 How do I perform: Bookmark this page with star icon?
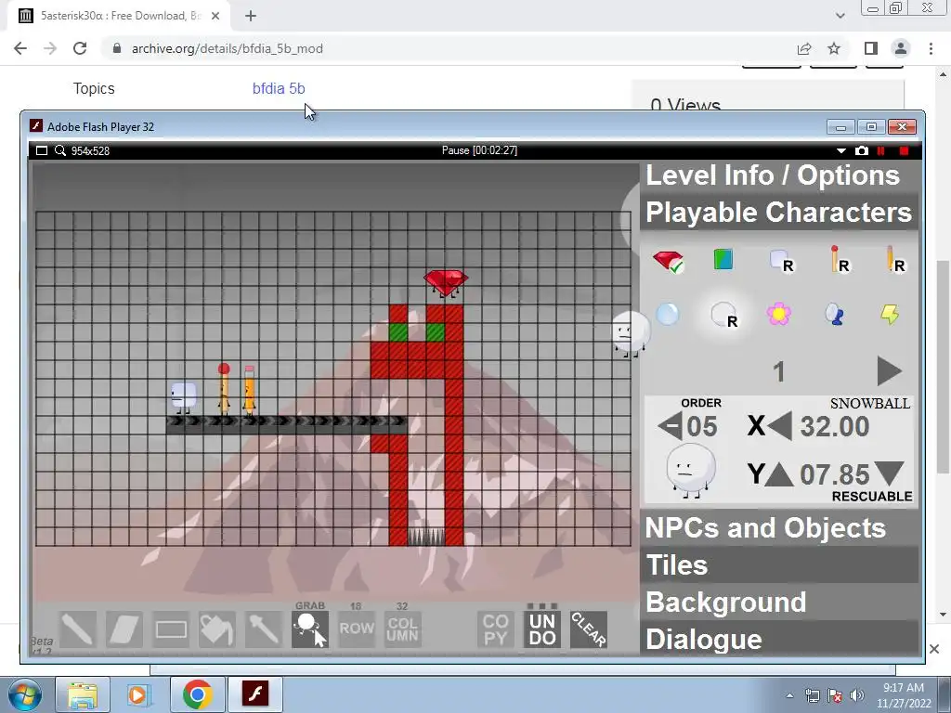click(x=834, y=48)
